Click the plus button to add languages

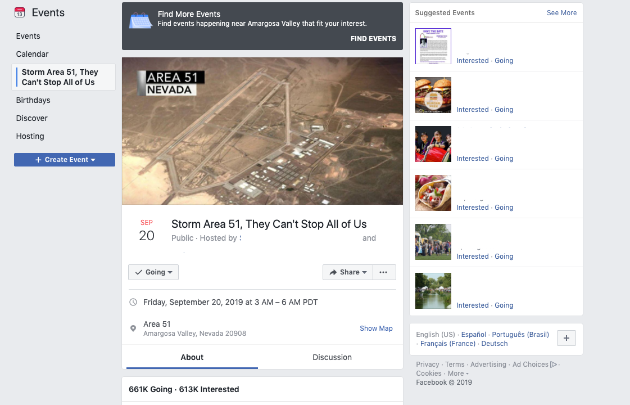[x=566, y=338]
